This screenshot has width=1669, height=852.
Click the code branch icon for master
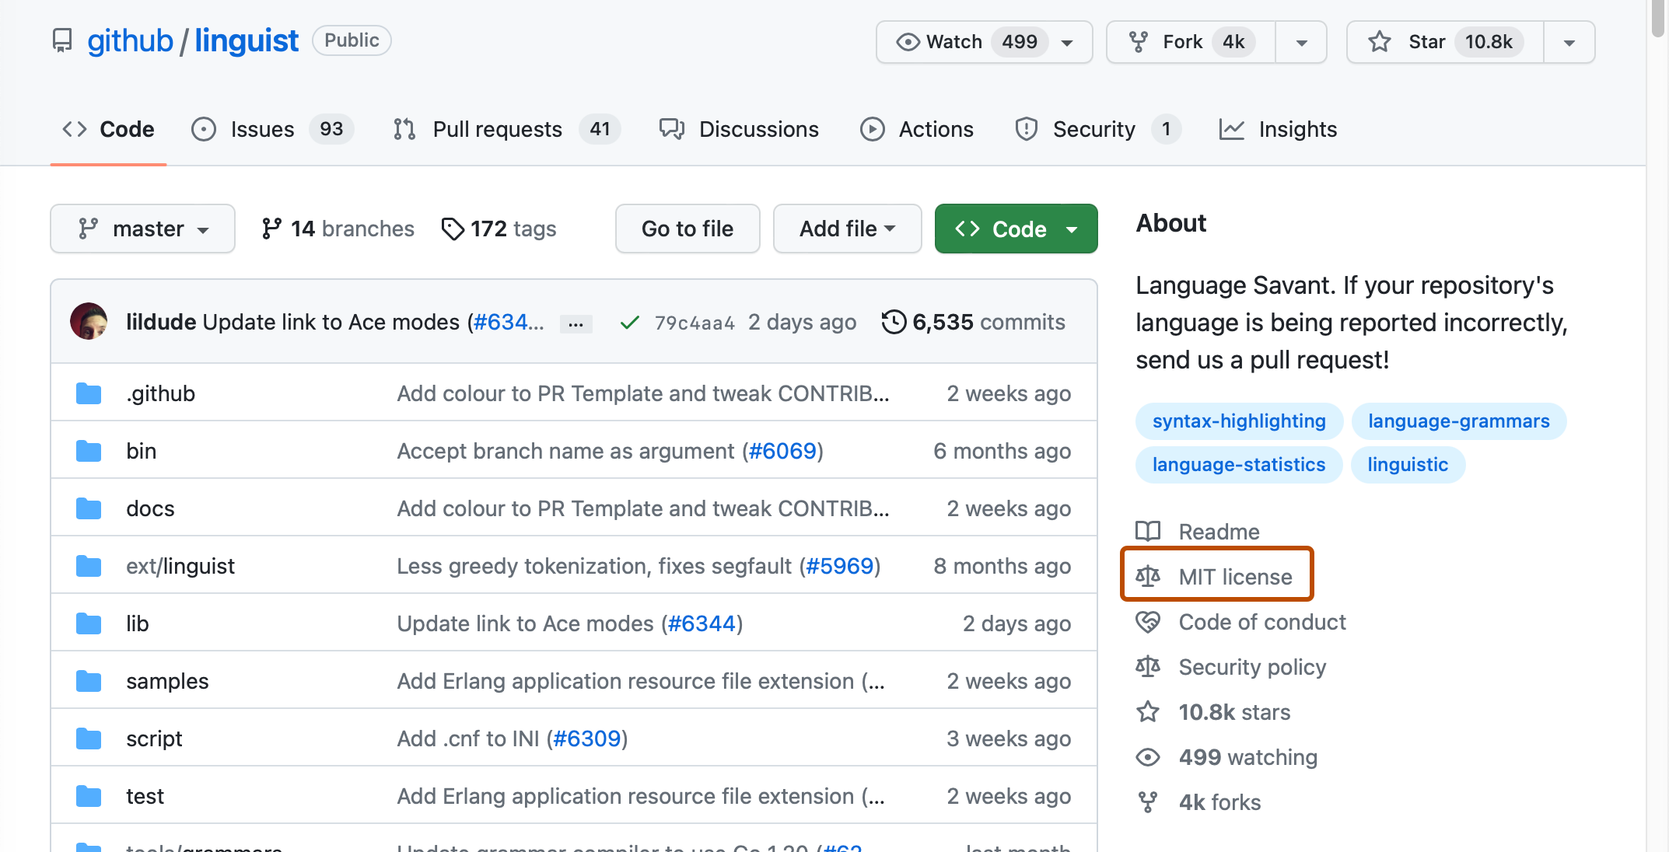pos(87,229)
